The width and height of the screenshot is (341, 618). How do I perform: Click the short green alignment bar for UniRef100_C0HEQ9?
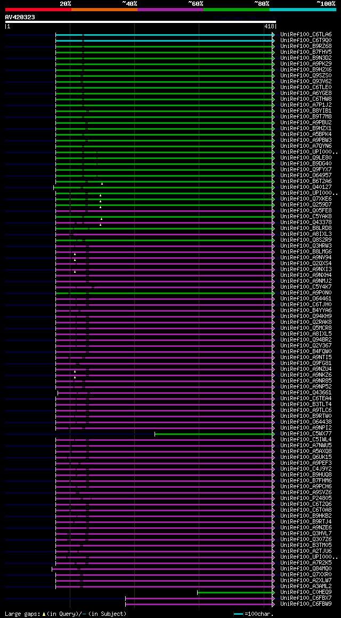(x=236, y=592)
